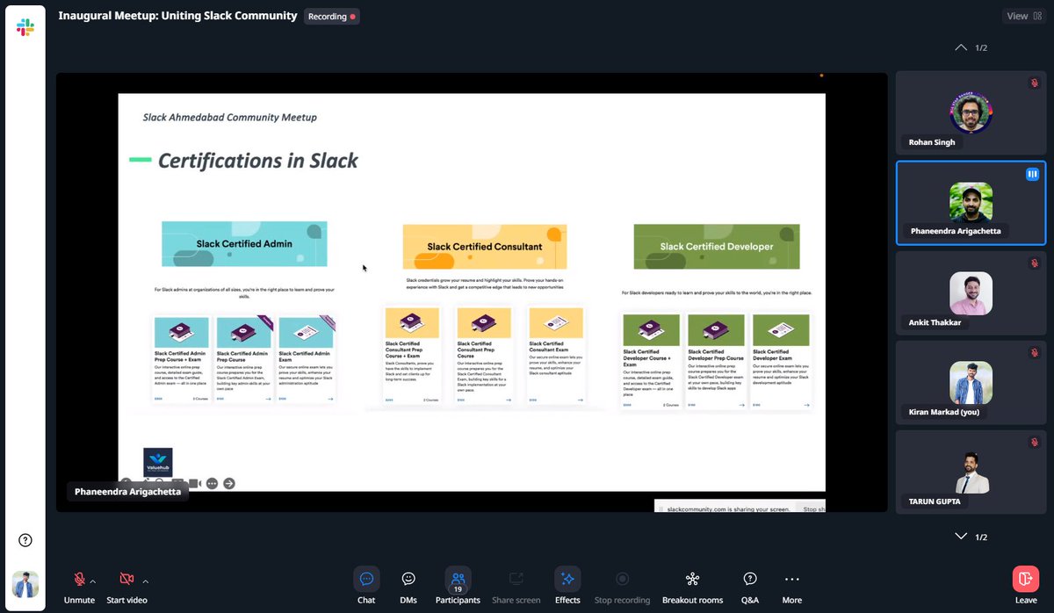
Task: Open Breakout rooms
Action: pos(692,580)
